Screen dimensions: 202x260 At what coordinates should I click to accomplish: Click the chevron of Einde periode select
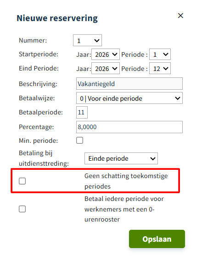pyautogui.click(x=153, y=159)
